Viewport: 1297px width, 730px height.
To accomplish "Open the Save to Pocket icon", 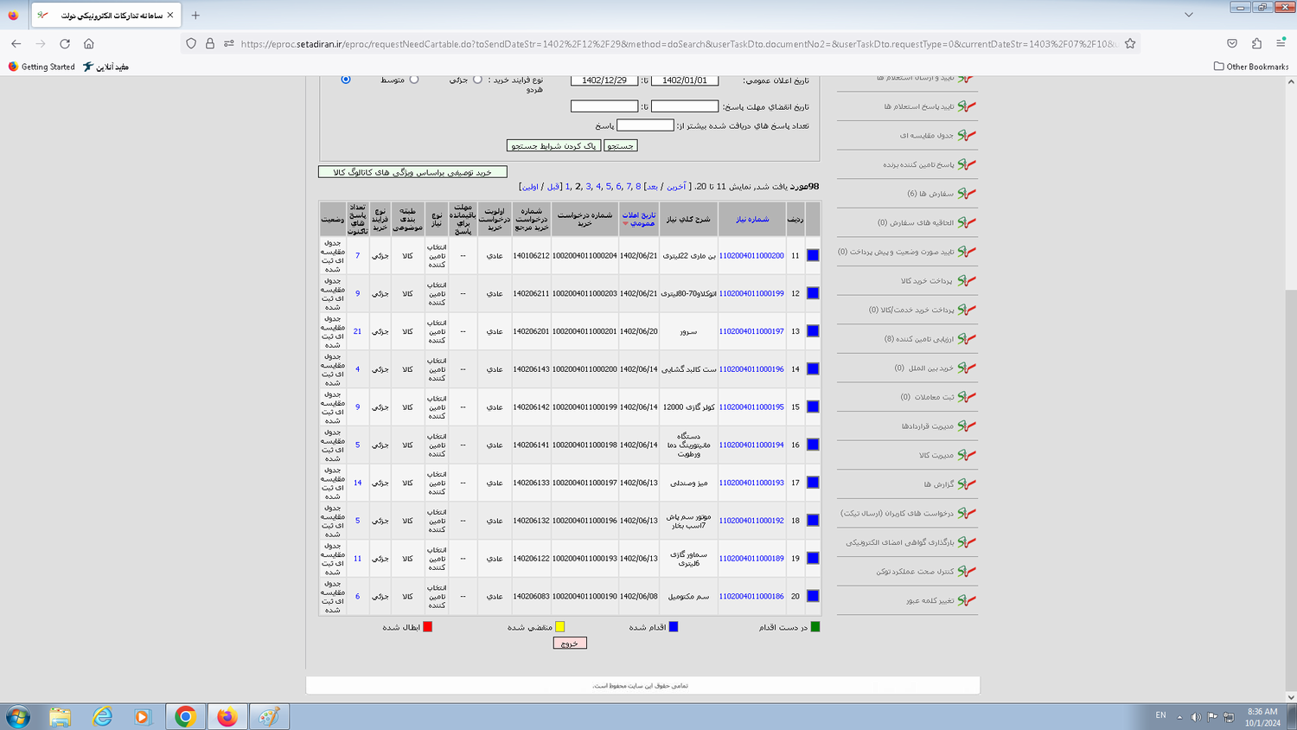I will click(x=1232, y=43).
